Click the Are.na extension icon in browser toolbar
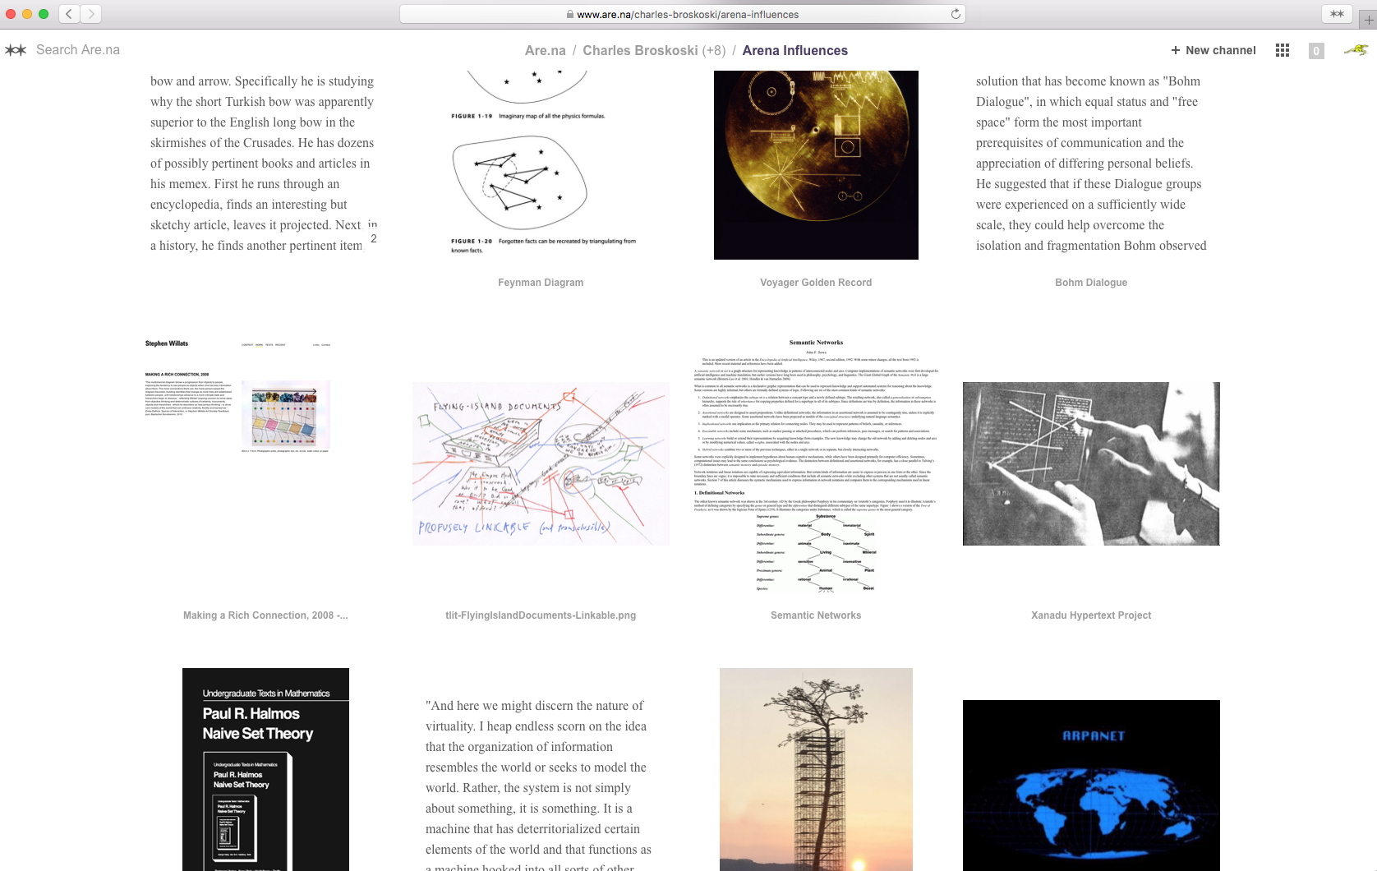The width and height of the screenshot is (1377, 871). point(1338,13)
